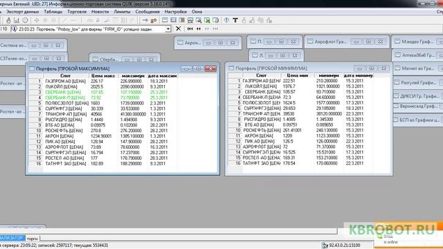Screen dimensions: 443x249
Task: Open the Таблицы menu
Action: [53, 12]
